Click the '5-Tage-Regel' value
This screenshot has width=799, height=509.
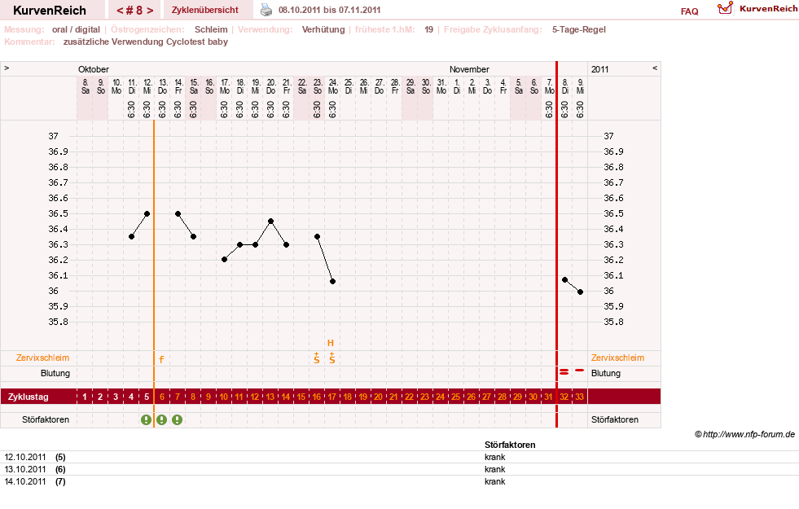click(x=579, y=29)
